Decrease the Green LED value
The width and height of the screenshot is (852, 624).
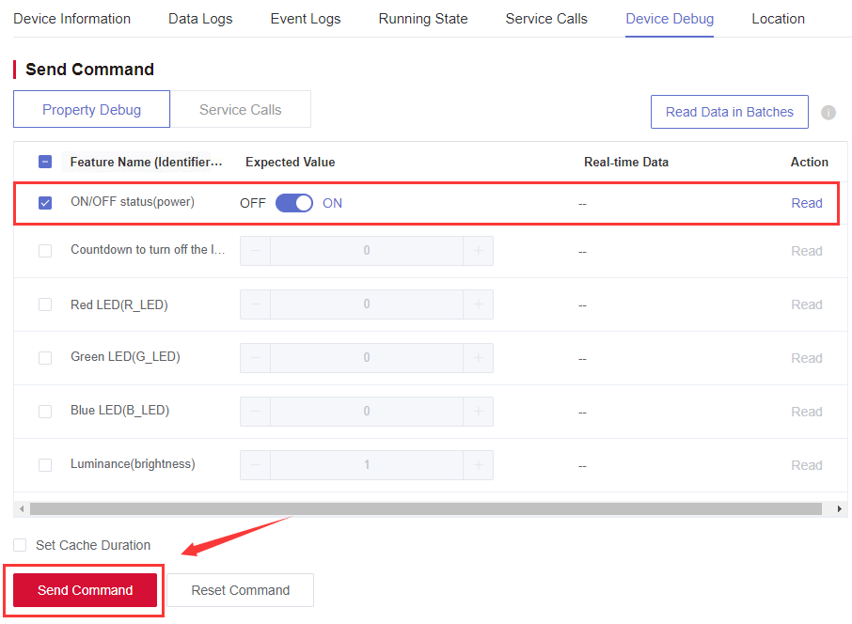click(256, 357)
